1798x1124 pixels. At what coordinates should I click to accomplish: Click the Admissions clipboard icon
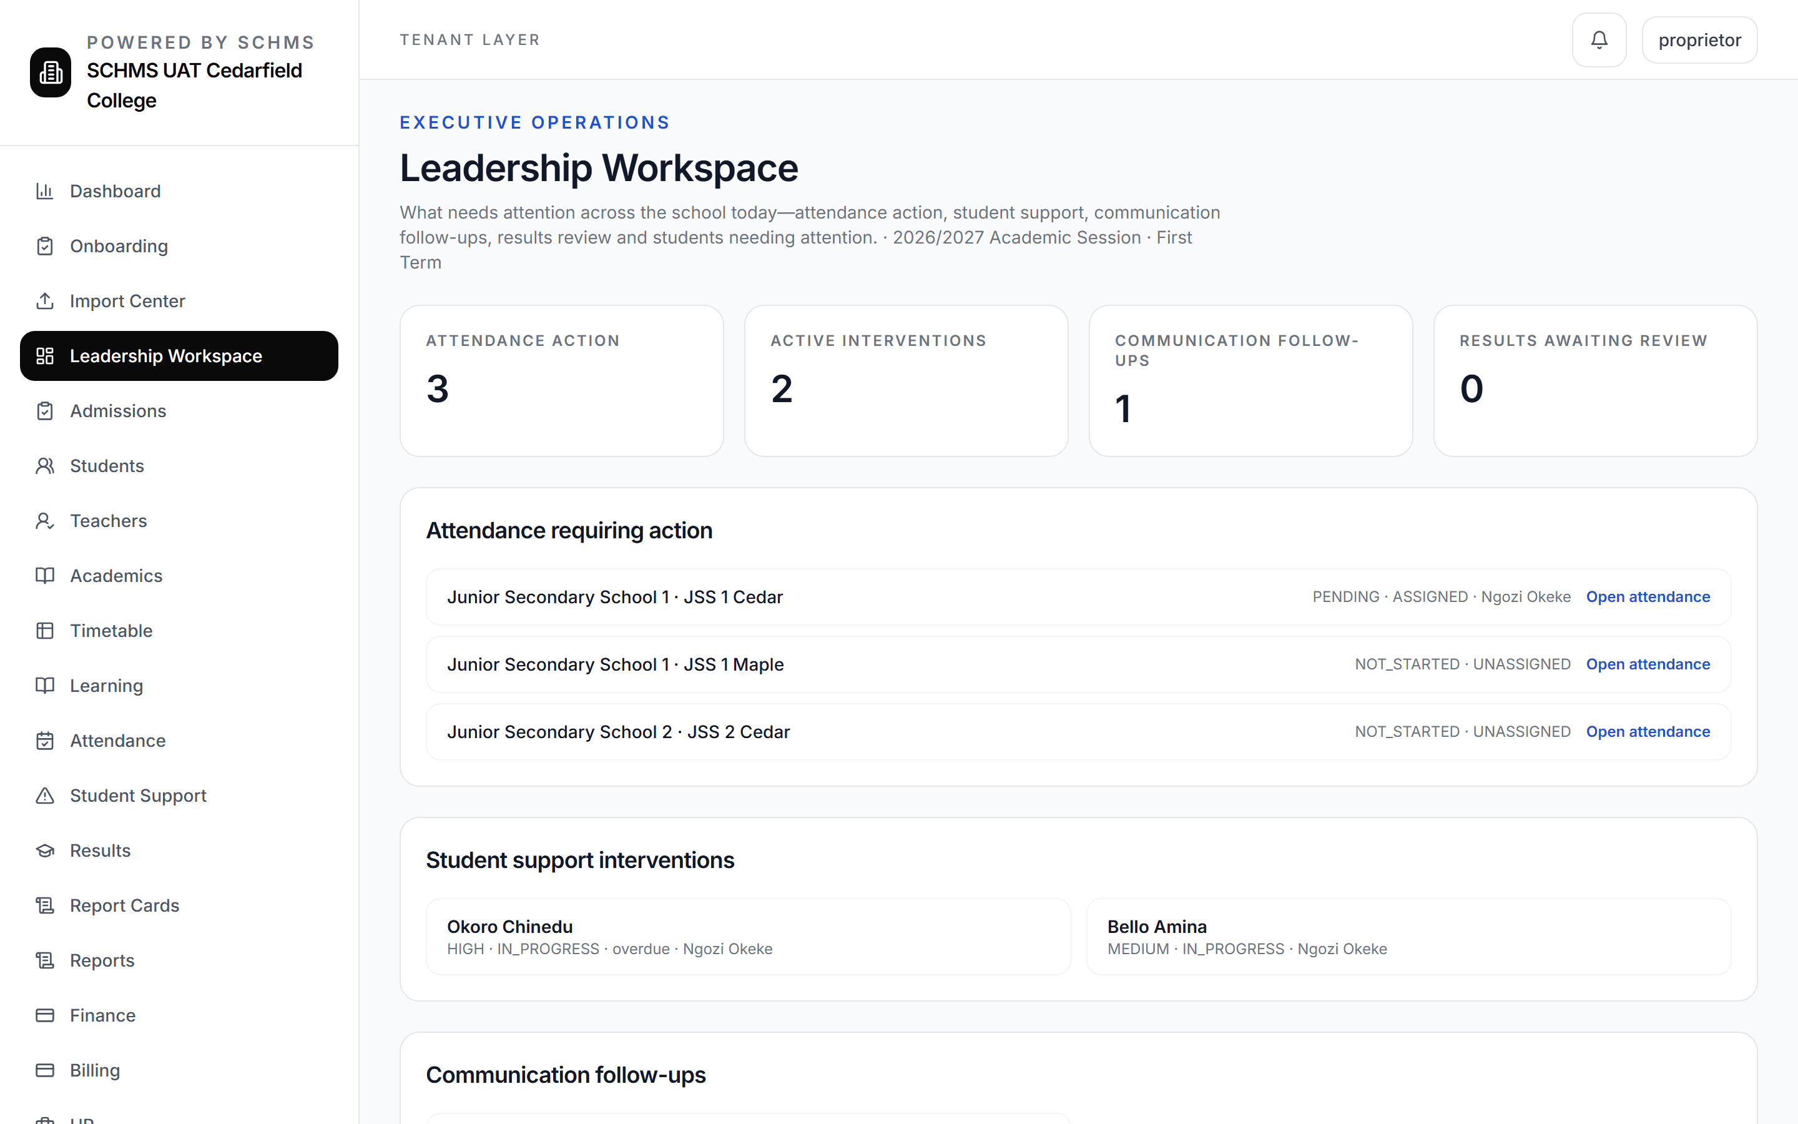pos(44,411)
